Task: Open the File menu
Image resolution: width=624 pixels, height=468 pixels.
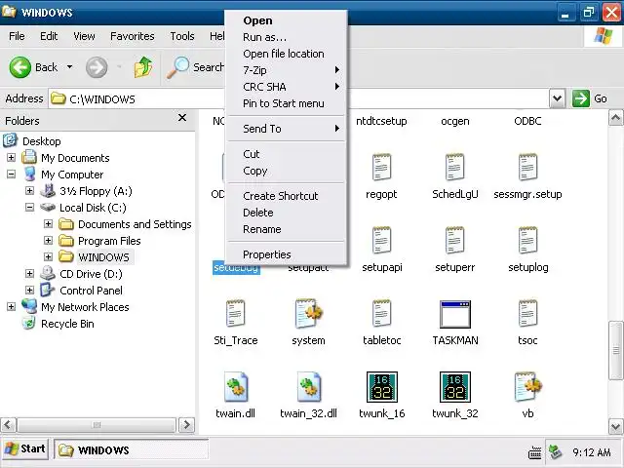Action: pyautogui.click(x=17, y=36)
